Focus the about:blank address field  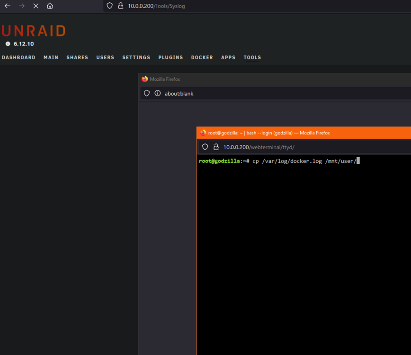(276, 94)
